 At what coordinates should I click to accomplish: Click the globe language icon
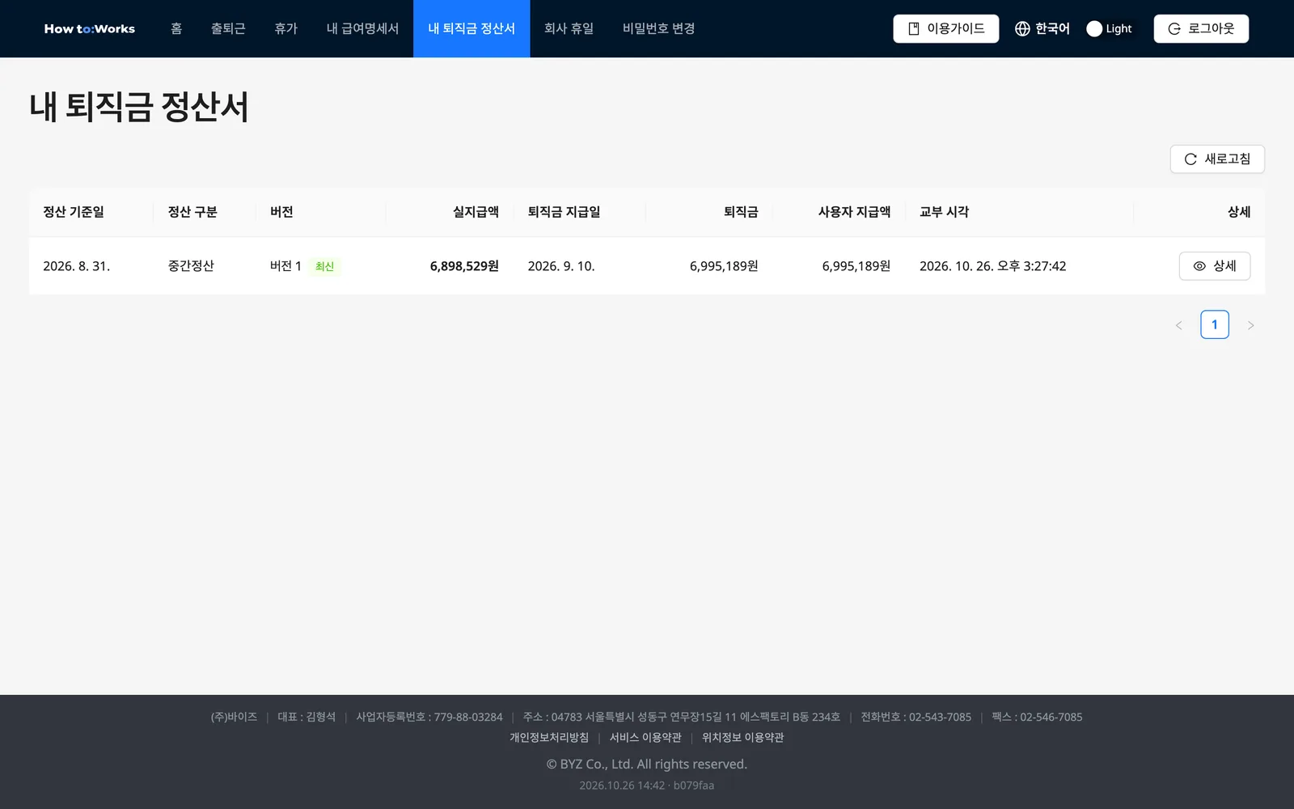(1022, 28)
